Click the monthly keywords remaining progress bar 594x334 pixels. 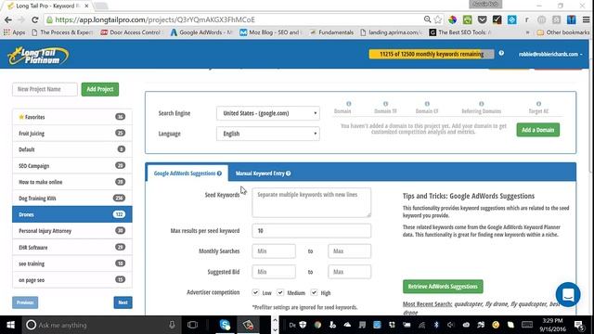(432, 54)
